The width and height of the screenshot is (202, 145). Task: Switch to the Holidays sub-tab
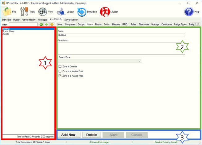point(155,24)
